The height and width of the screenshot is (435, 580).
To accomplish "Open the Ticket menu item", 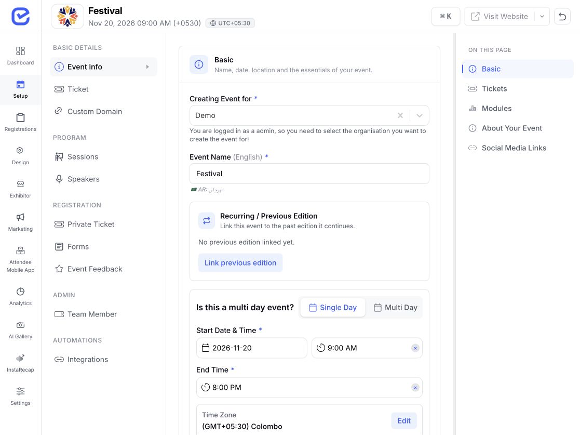I will coord(103,89).
